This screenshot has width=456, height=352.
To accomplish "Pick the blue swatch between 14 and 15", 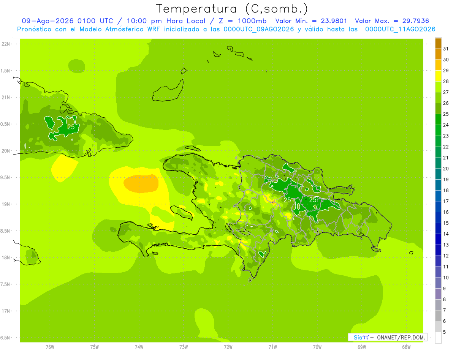I will pyautogui.click(x=438, y=228).
